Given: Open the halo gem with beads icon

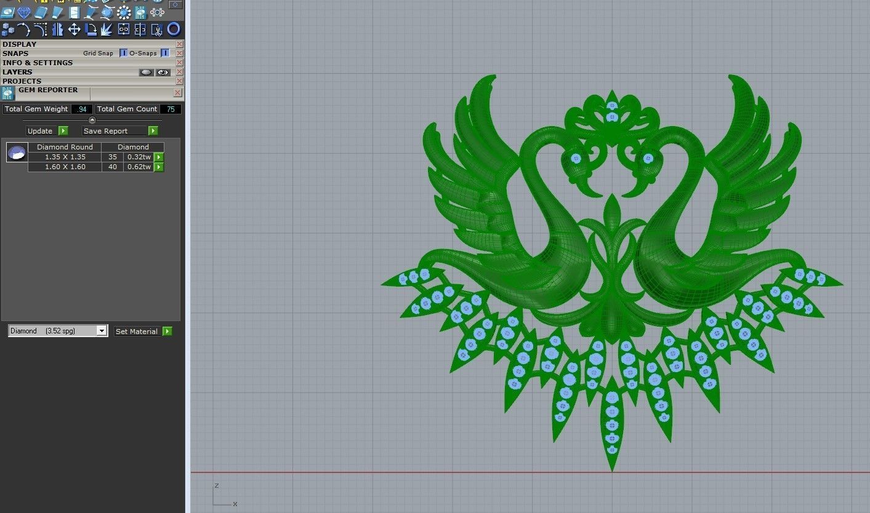Looking at the screenshot, I should click(x=124, y=12).
